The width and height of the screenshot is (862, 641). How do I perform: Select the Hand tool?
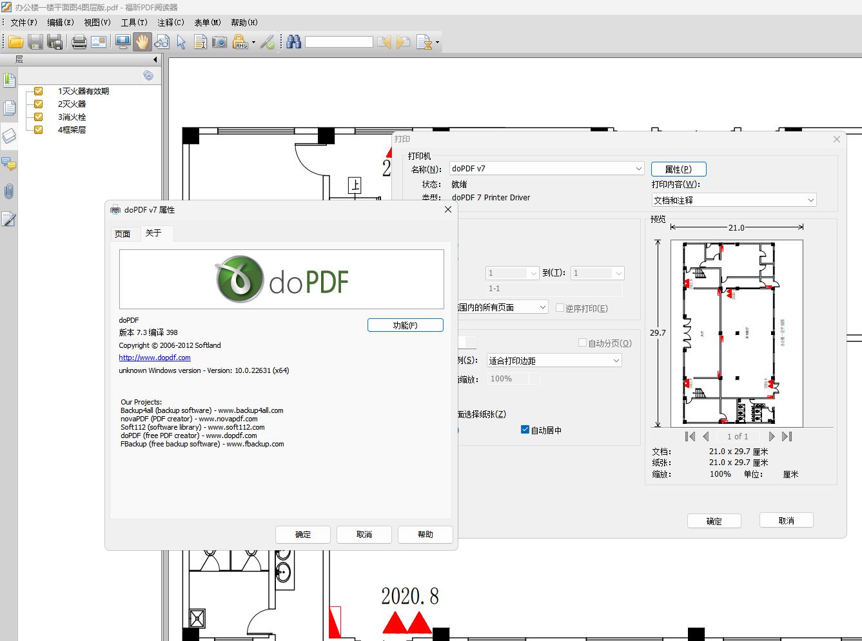[142, 43]
